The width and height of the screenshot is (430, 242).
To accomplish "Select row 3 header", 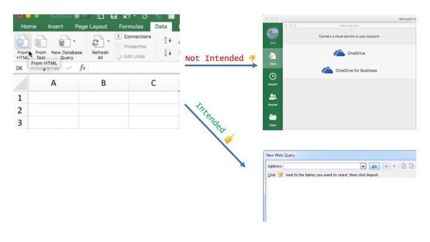I will point(20,122).
